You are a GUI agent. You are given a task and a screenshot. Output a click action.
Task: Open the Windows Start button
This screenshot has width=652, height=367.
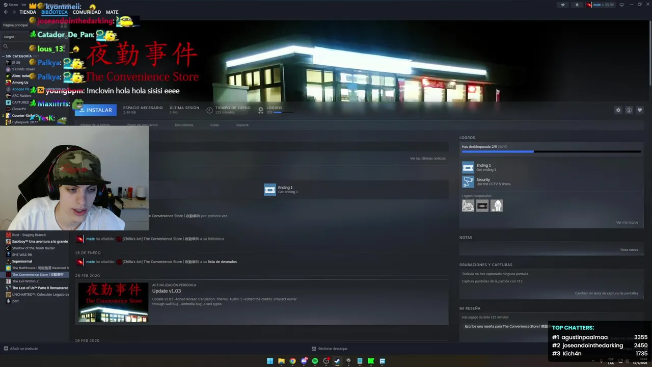pos(270,361)
